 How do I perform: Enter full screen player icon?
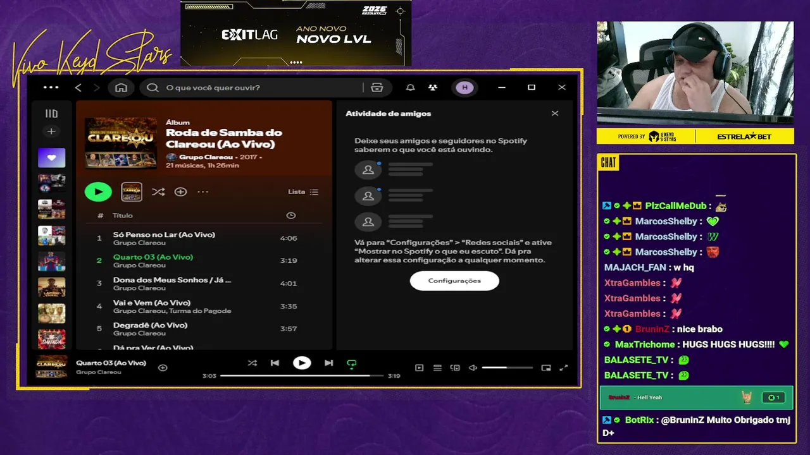[564, 368]
